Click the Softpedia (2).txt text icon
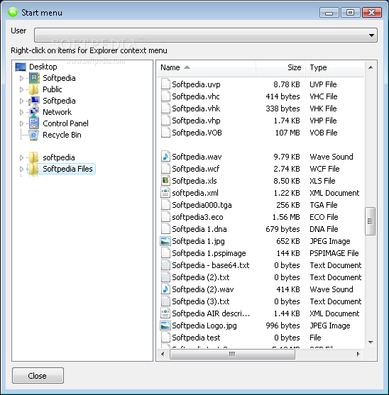 point(165,277)
